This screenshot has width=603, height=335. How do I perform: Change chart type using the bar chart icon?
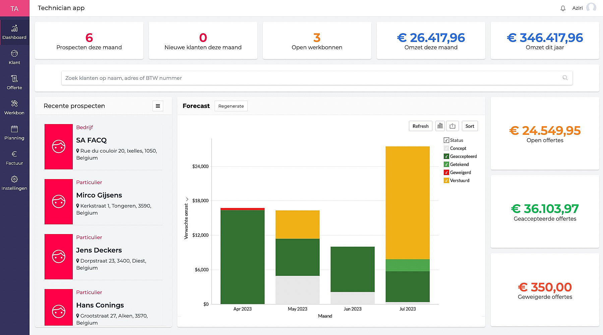[440, 126]
